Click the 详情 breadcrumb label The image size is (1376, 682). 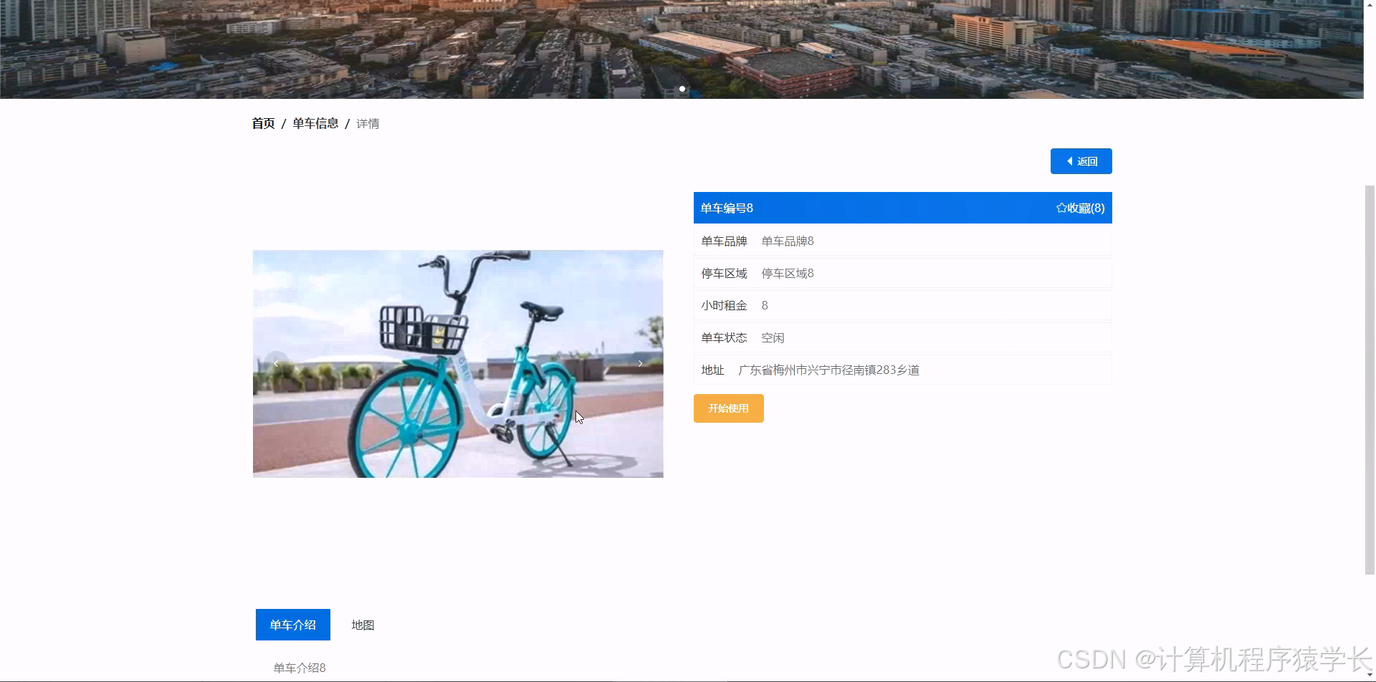point(368,123)
